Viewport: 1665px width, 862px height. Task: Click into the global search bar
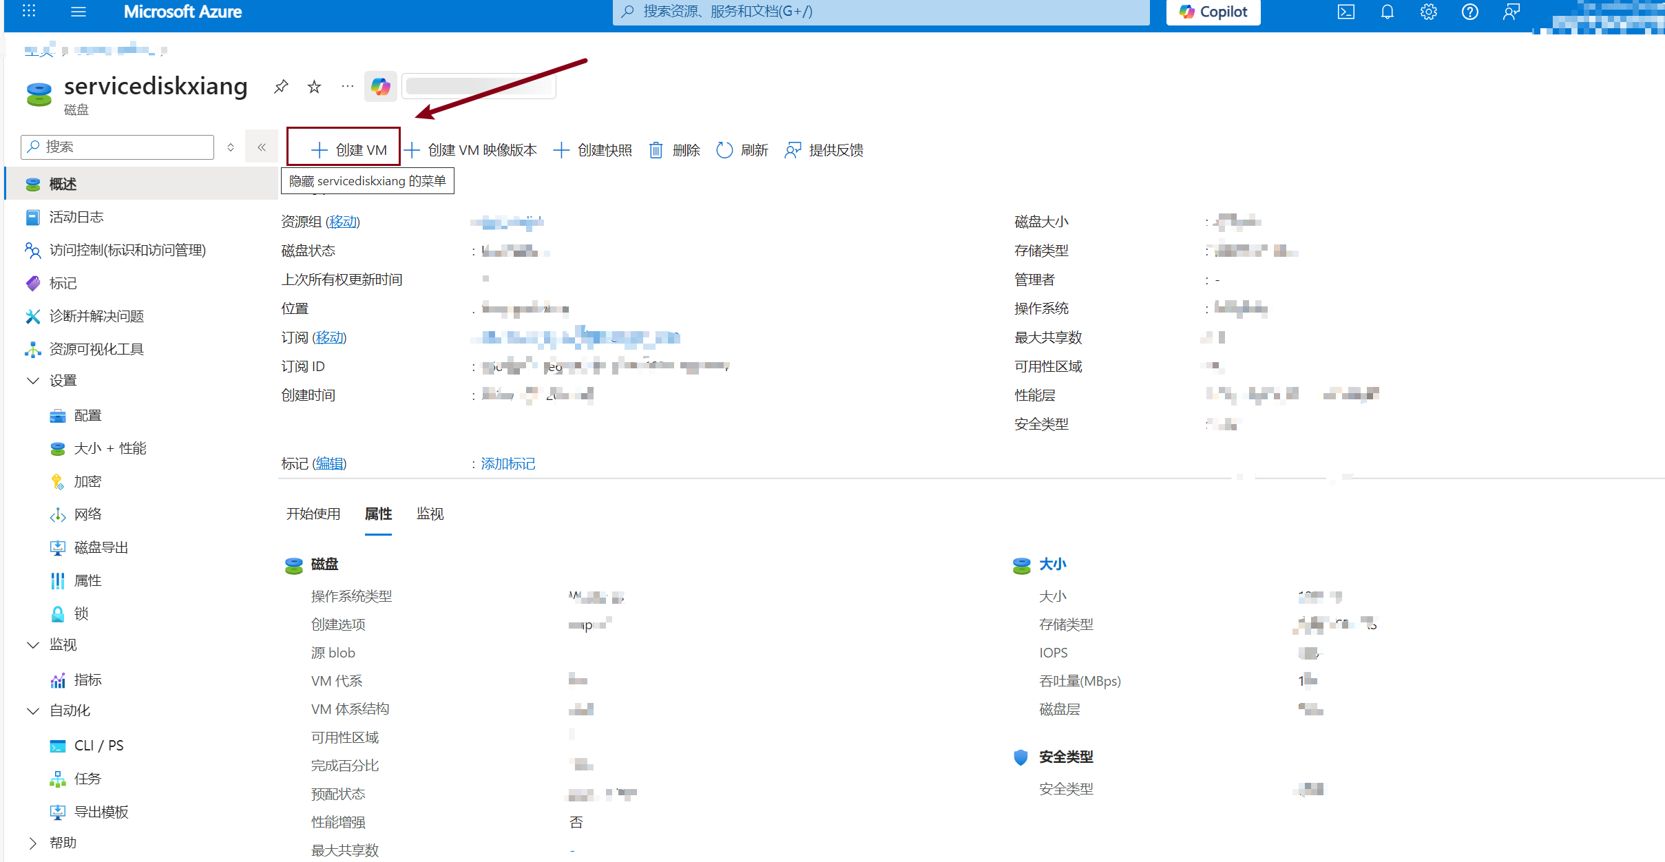click(x=881, y=12)
